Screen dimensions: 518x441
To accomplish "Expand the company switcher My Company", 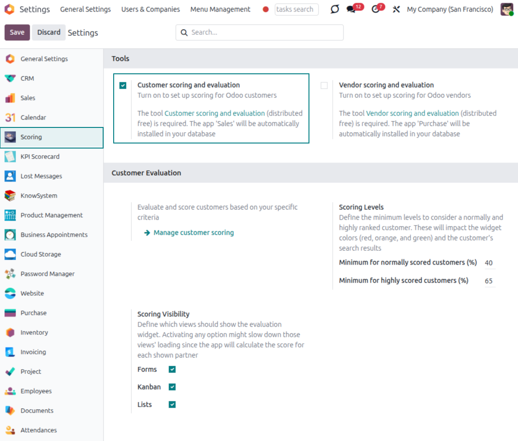I will coord(450,9).
